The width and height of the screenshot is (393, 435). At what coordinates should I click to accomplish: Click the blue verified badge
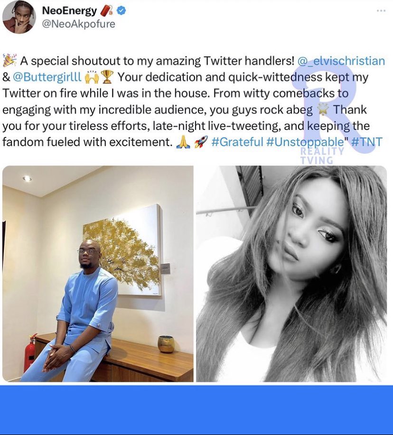121,10
